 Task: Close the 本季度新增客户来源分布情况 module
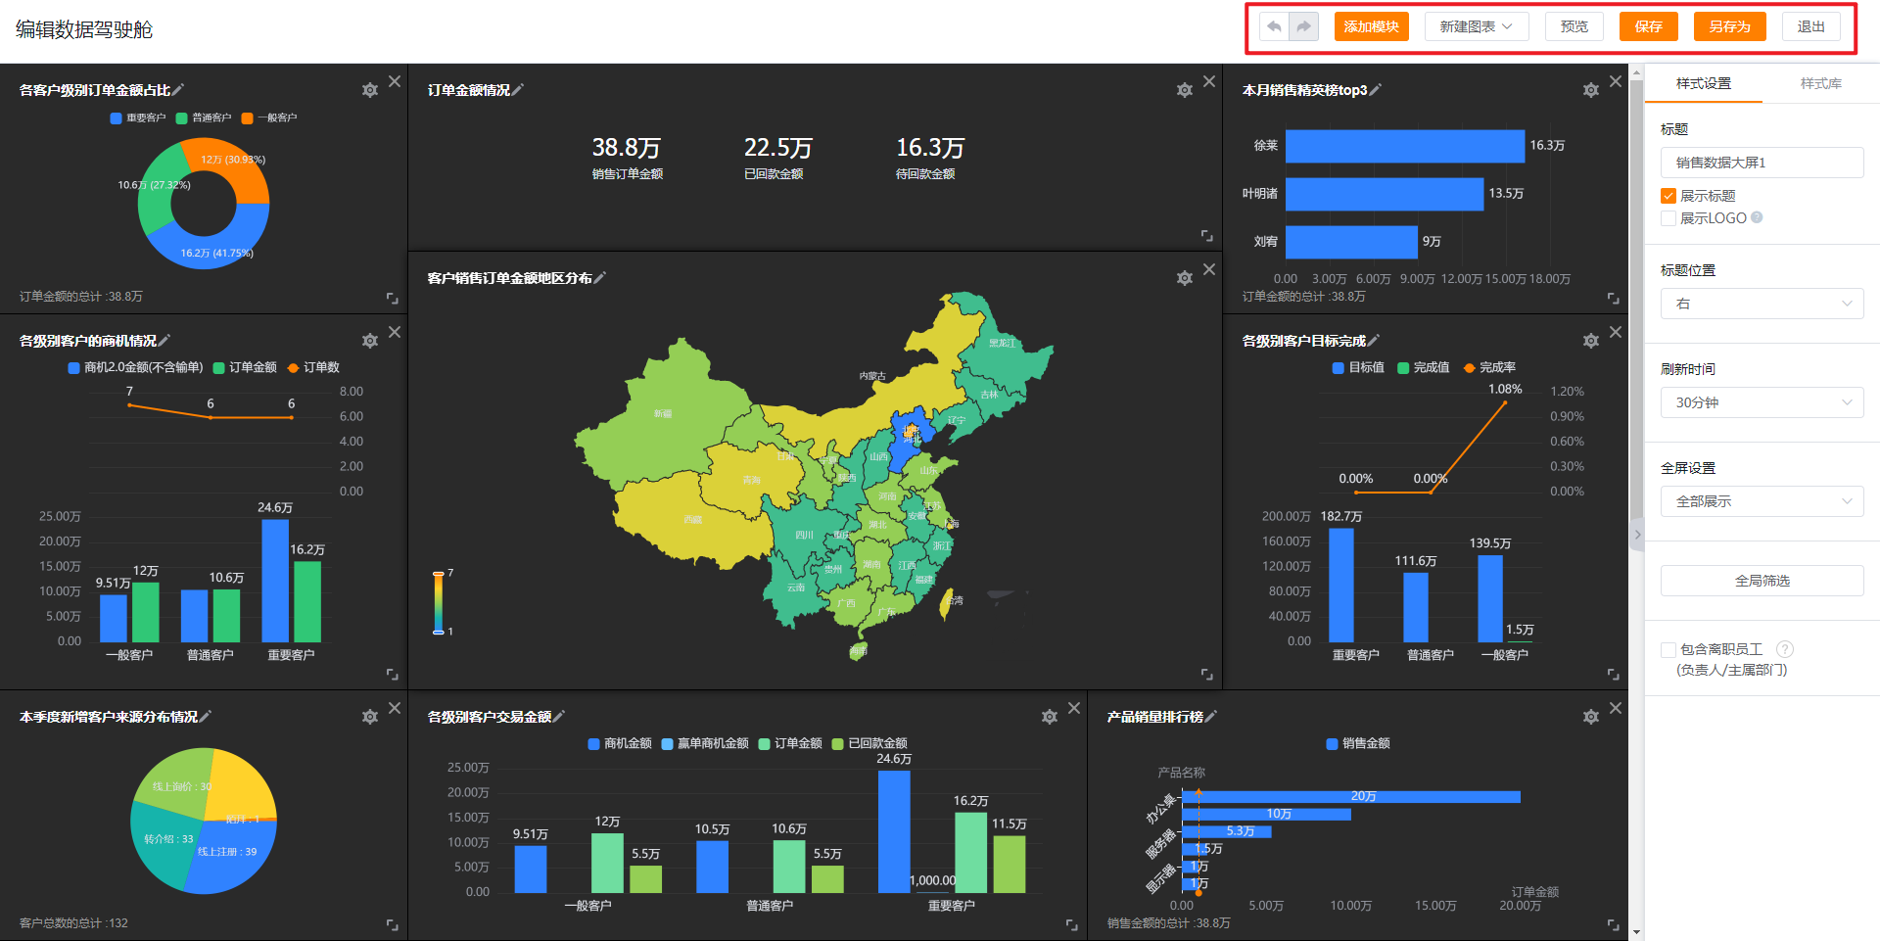pyautogui.click(x=395, y=708)
